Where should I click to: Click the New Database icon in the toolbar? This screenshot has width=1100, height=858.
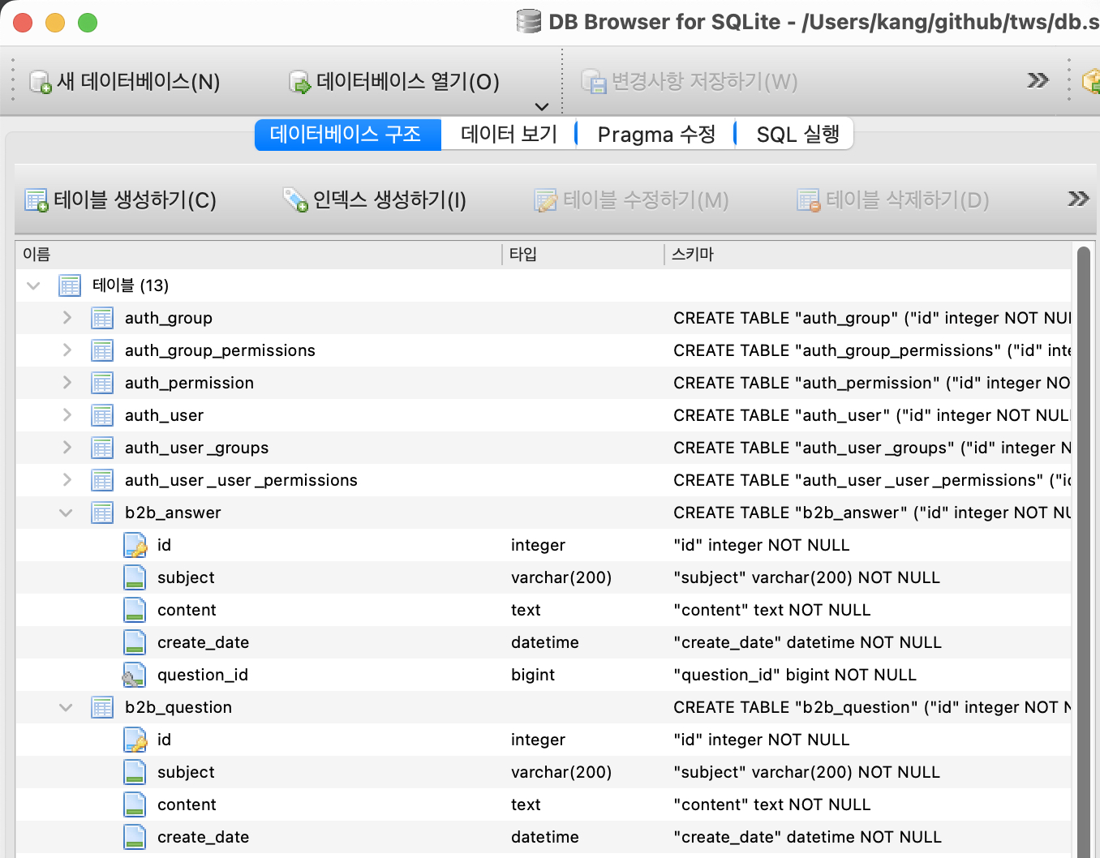click(41, 82)
